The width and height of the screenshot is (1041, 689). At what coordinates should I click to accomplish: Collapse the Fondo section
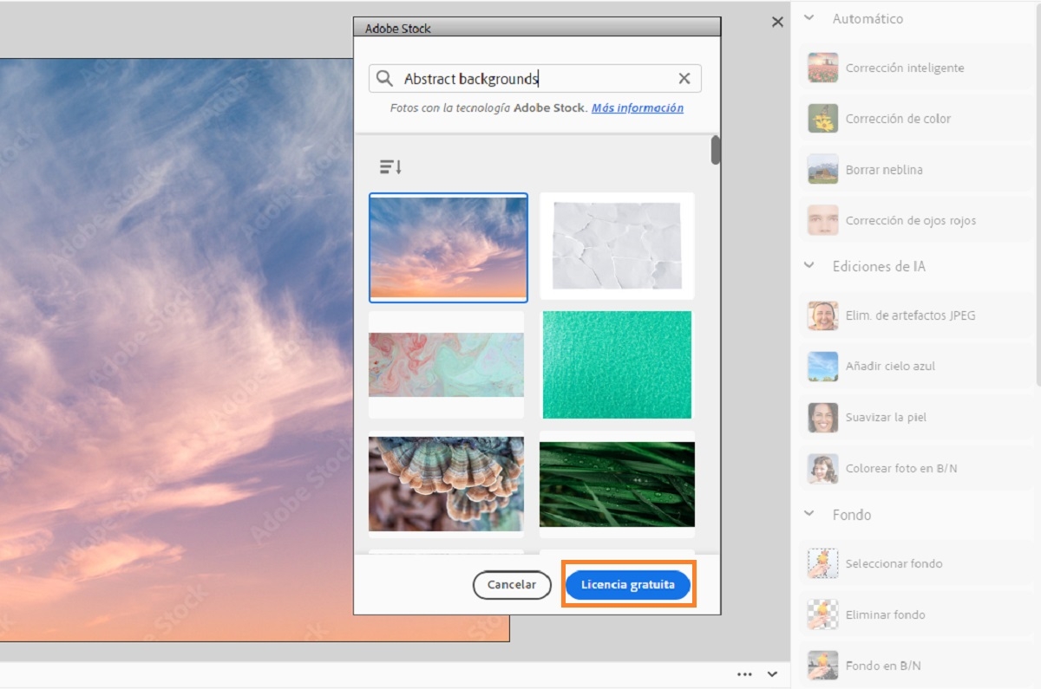(809, 514)
